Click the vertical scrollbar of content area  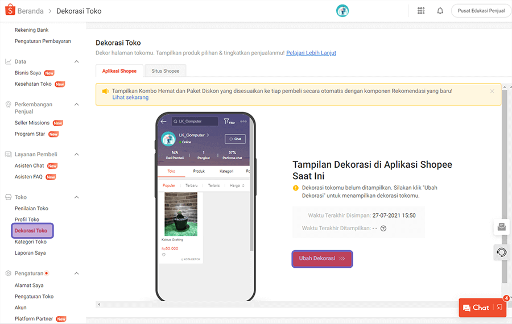[x=505, y=186]
